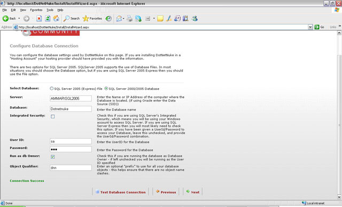Screen dimensions: 342x207
Task: Open the Word edit dropdown arrow
Action: 154,19
